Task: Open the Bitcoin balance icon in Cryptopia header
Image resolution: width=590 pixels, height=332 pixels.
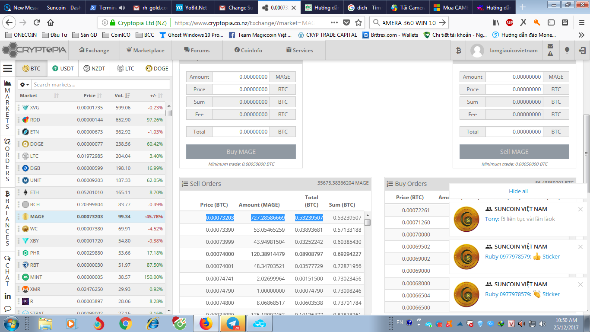Action: 459,51
